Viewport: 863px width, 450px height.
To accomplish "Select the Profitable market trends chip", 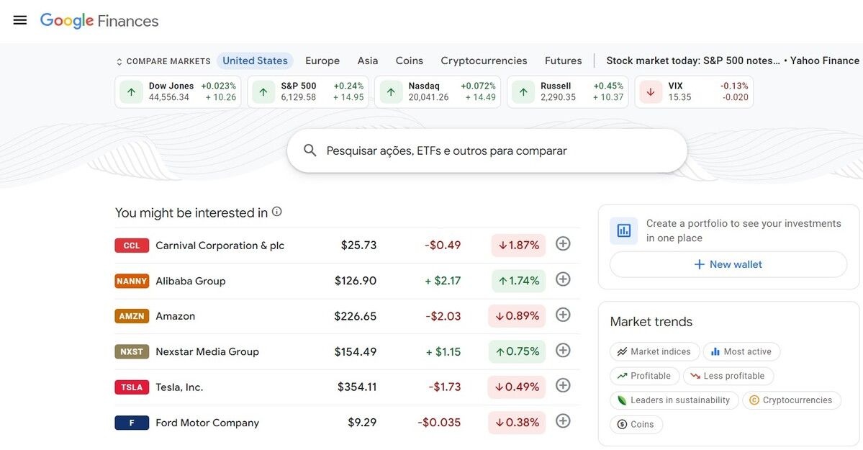I will (x=644, y=375).
